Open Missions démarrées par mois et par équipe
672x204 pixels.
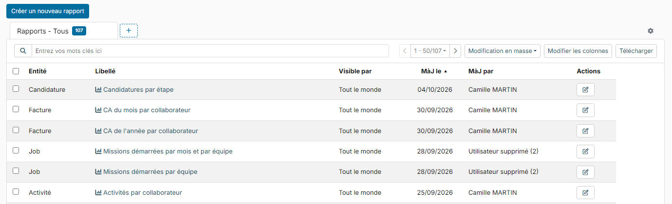tap(168, 152)
